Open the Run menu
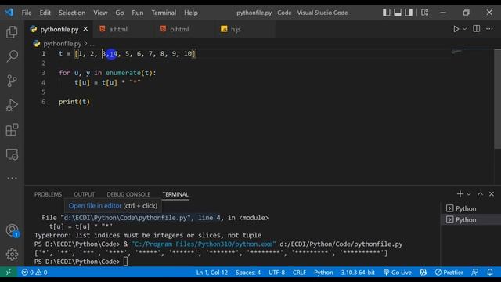The height and width of the screenshot is (282, 501). coord(138,13)
